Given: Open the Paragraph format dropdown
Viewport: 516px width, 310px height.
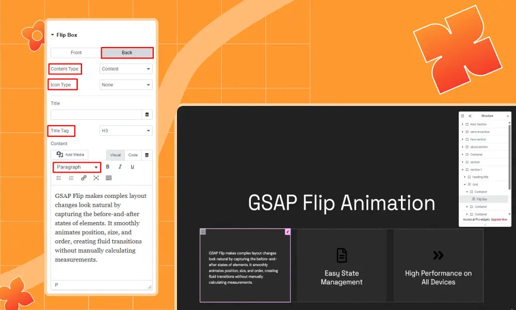Looking at the screenshot, I should coord(76,167).
